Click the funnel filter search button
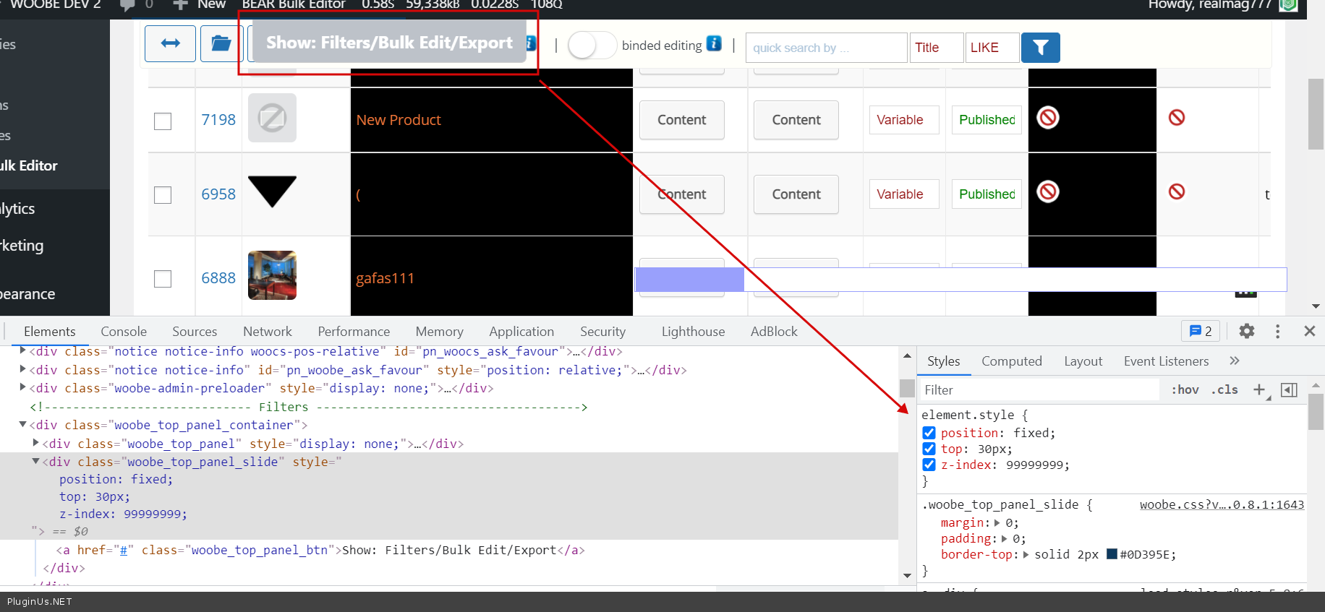 click(1040, 48)
